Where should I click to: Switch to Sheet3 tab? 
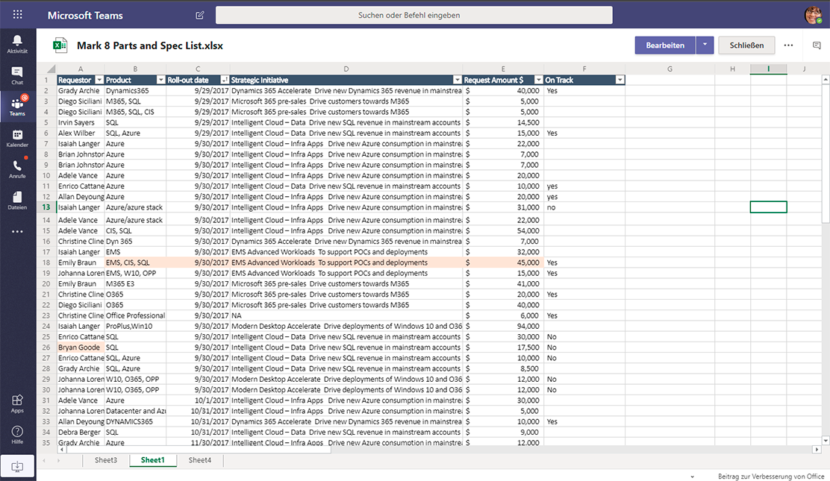pos(106,460)
